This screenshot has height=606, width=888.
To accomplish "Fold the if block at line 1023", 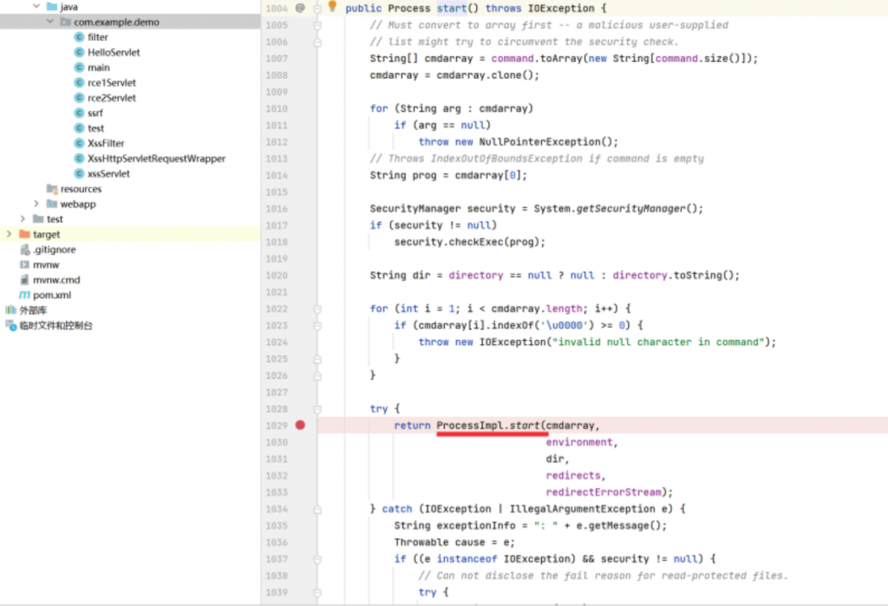I will (x=317, y=326).
